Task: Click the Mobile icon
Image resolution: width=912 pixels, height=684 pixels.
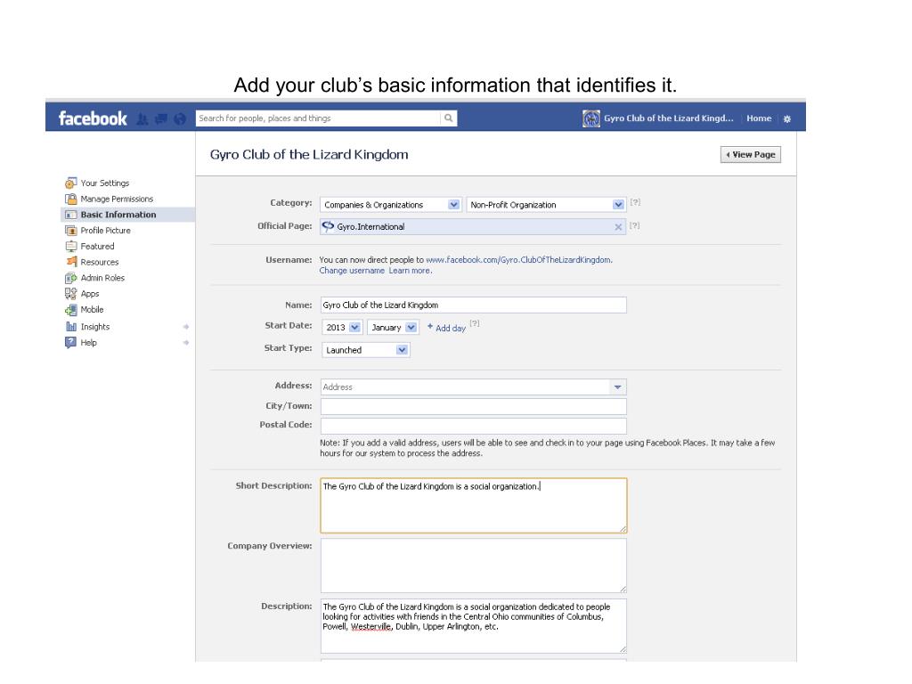Action: coord(71,309)
